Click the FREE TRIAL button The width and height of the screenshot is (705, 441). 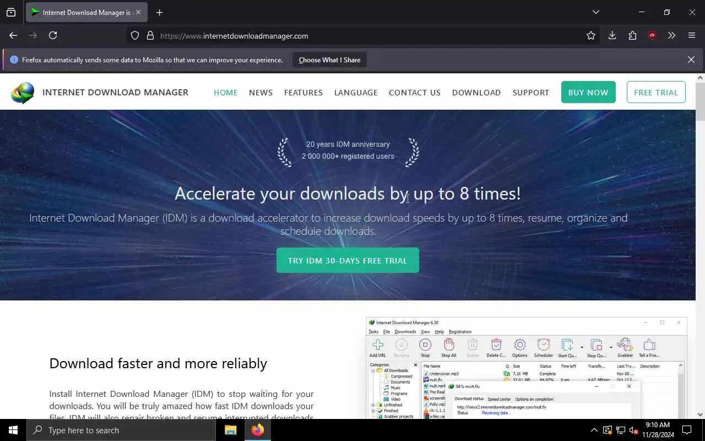click(x=656, y=92)
